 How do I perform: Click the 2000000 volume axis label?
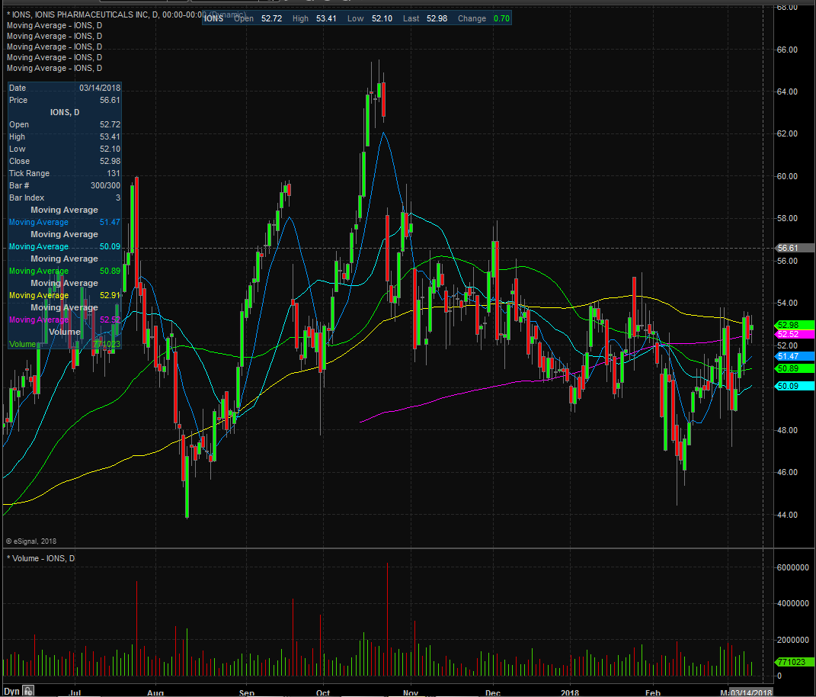point(792,640)
